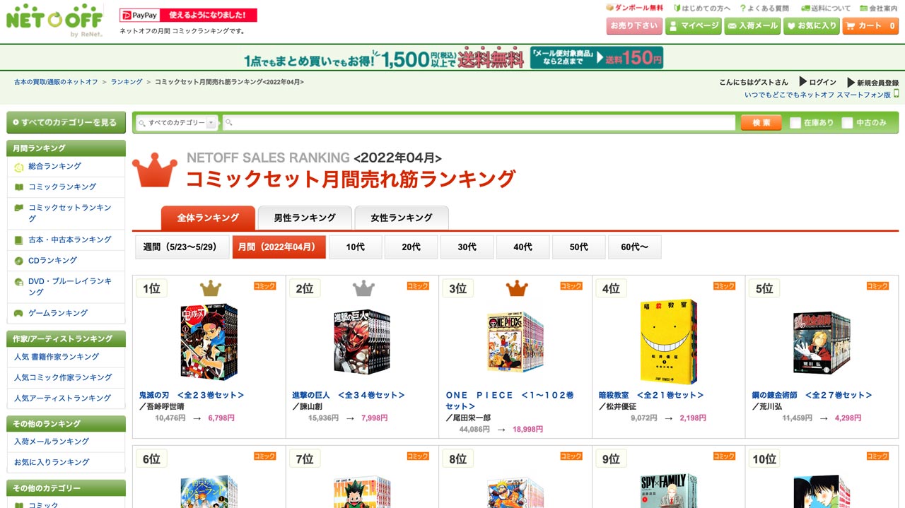Click the お売り下さい button

634,26
